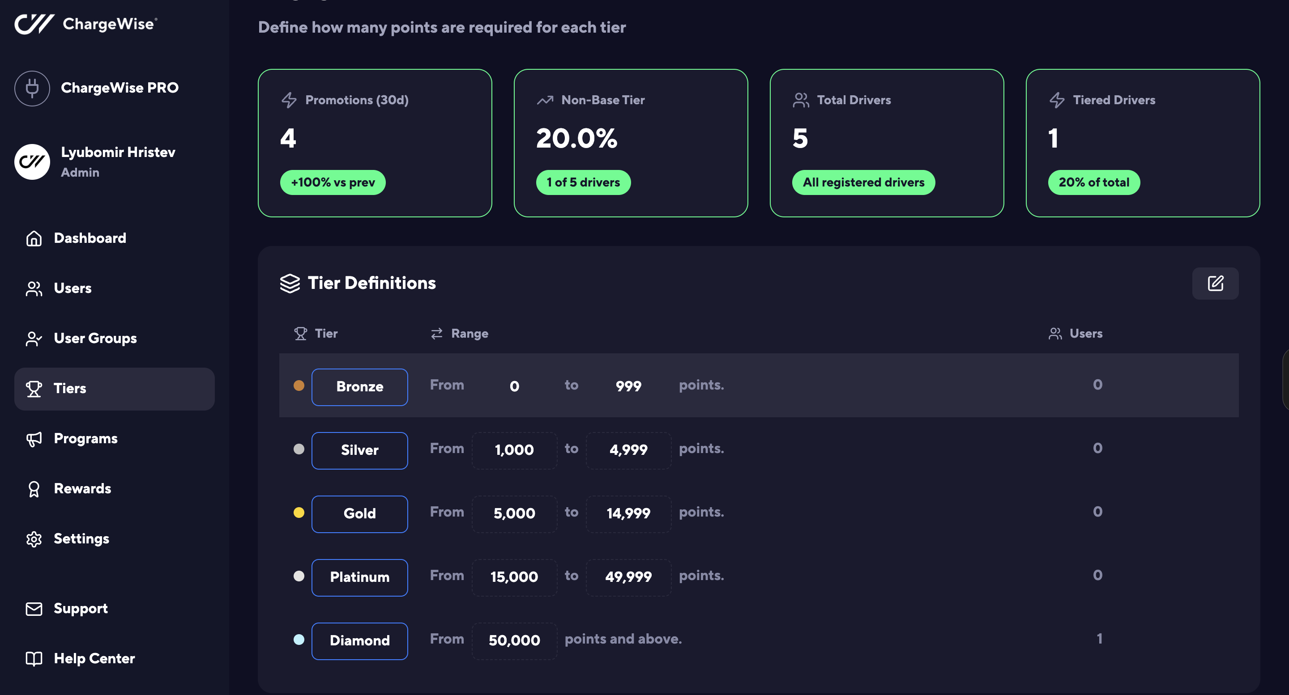Open Dashboard from the sidebar

coord(90,238)
